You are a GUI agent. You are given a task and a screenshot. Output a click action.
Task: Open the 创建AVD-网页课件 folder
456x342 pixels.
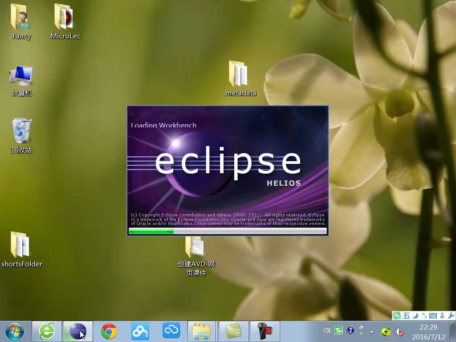pyautogui.click(x=196, y=256)
